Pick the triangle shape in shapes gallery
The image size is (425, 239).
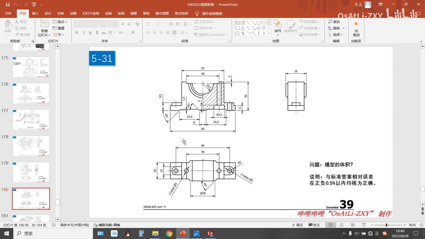243,28
